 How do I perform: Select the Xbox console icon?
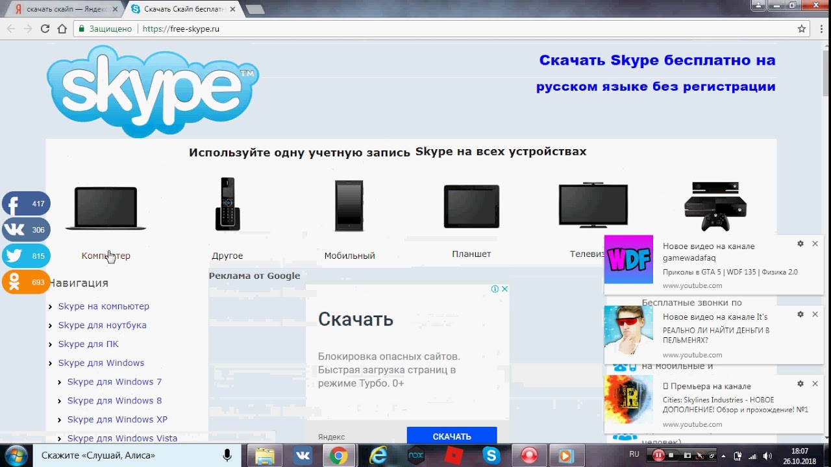point(715,206)
